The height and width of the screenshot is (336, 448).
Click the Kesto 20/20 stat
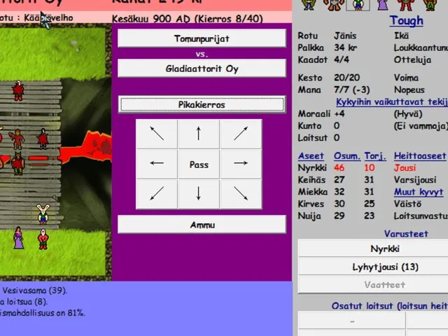pyautogui.click(x=329, y=78)
